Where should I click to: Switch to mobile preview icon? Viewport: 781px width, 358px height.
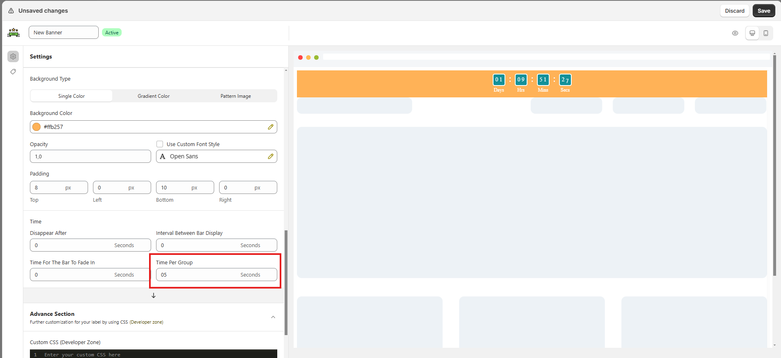pyautogui.click(x=765, y=33)
